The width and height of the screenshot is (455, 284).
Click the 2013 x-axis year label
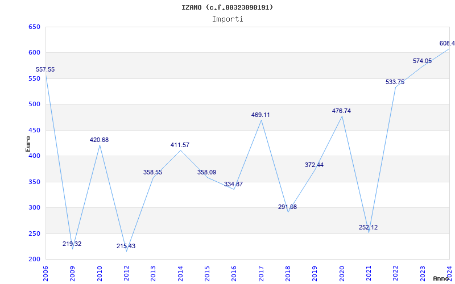(154, 274)
